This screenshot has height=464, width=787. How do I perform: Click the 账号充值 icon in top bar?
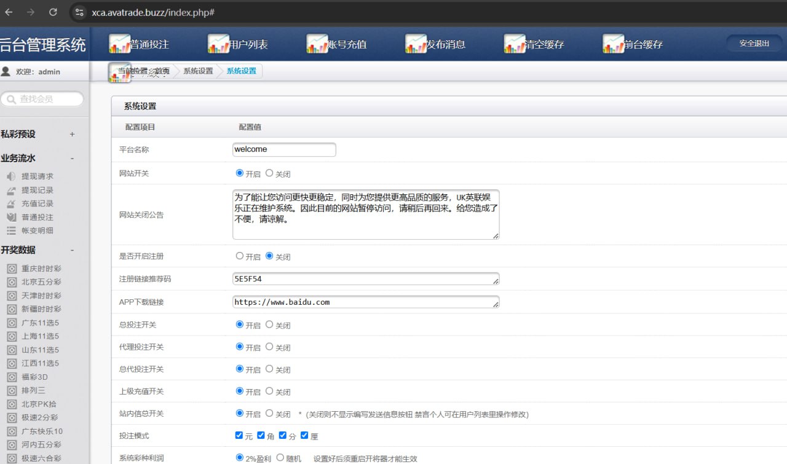coord(317,44)
